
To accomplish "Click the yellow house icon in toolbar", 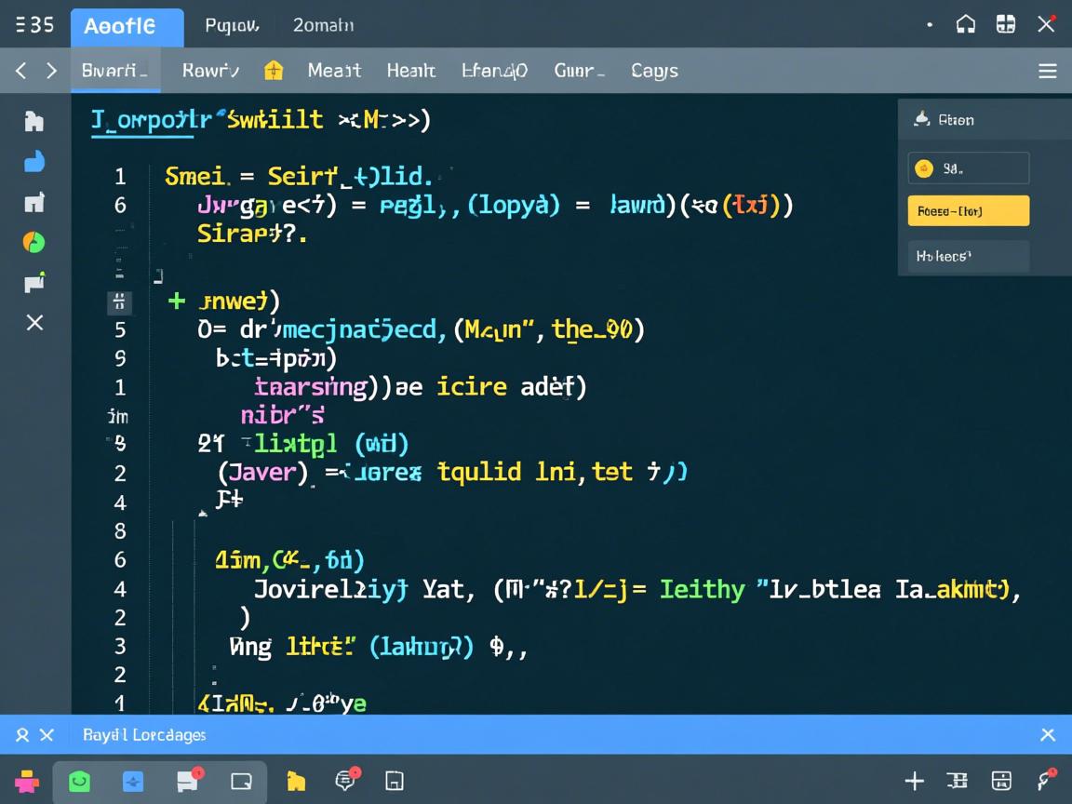I will click(274, 71).
